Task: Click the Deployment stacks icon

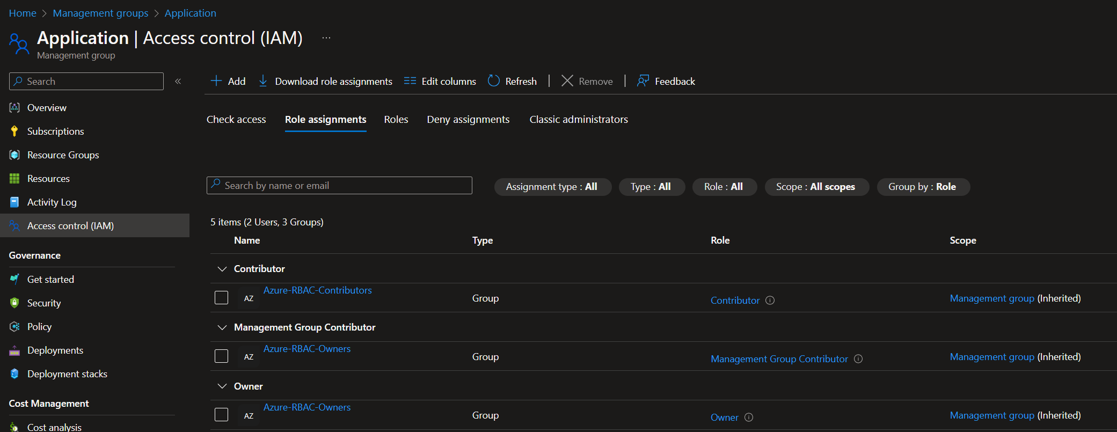Action: (x=14, y=374)
